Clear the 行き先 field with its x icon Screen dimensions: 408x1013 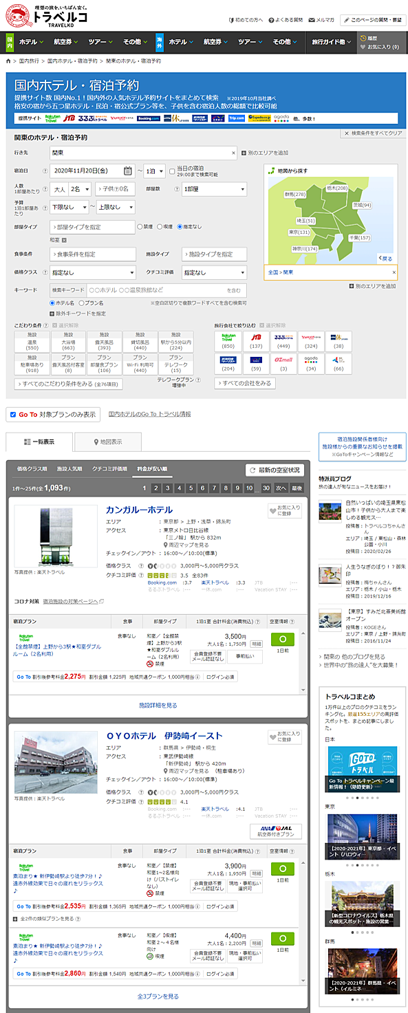[233, 153]
